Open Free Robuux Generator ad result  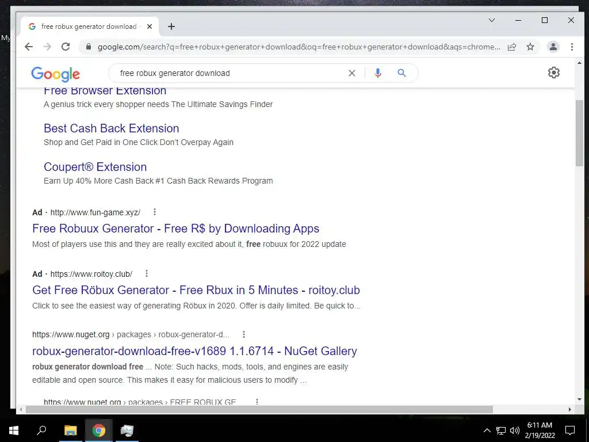coord(176,228)
